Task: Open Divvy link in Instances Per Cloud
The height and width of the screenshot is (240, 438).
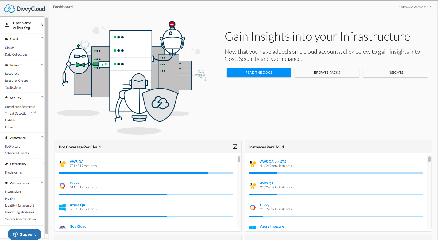Action: point(265,205)
